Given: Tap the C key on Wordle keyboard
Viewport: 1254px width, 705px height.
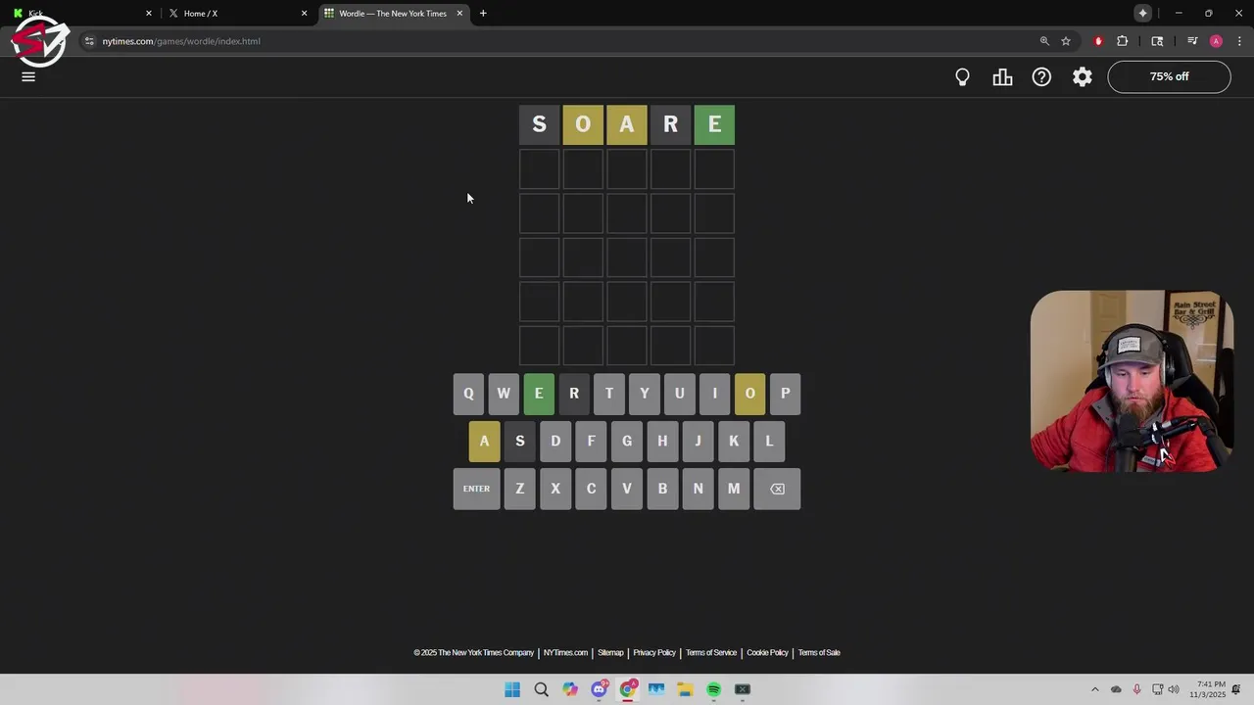Looking at the screenshot, I should pos(591,489).
